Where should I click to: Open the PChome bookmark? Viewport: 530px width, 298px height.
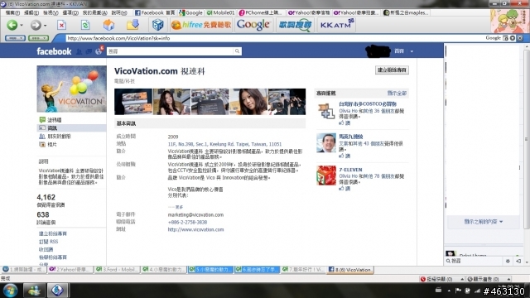260,13
